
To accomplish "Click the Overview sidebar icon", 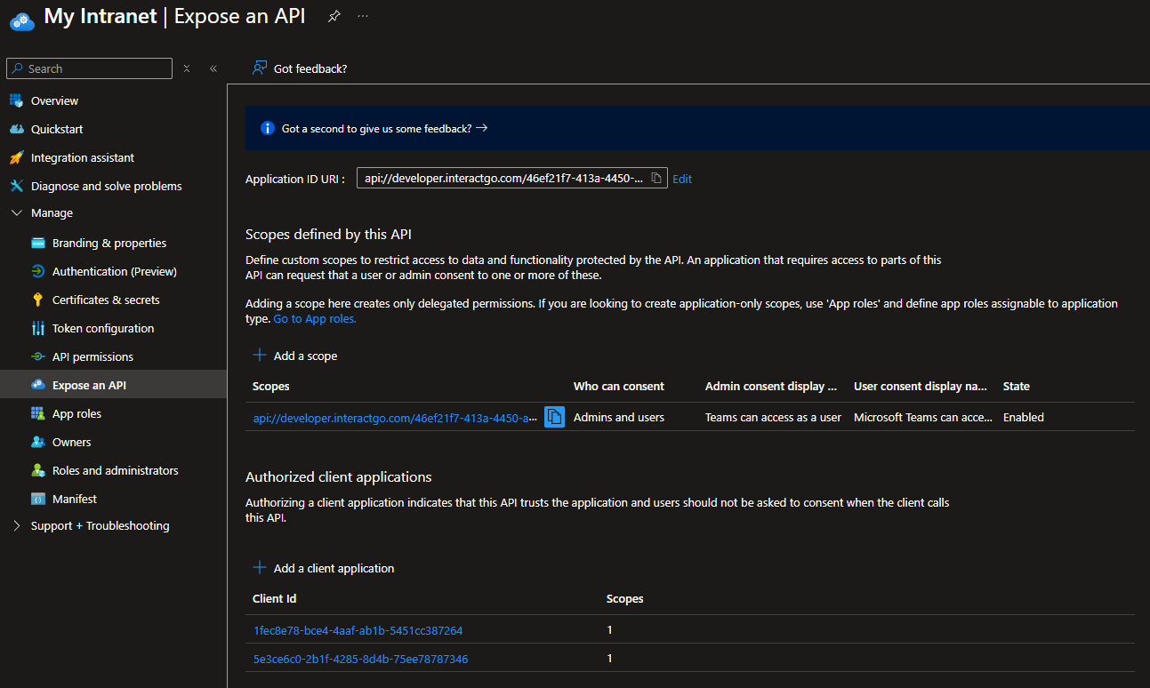I will coord(16,100).
